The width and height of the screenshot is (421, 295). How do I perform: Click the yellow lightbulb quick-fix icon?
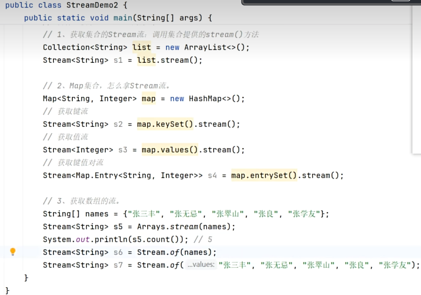click(12, 251)
